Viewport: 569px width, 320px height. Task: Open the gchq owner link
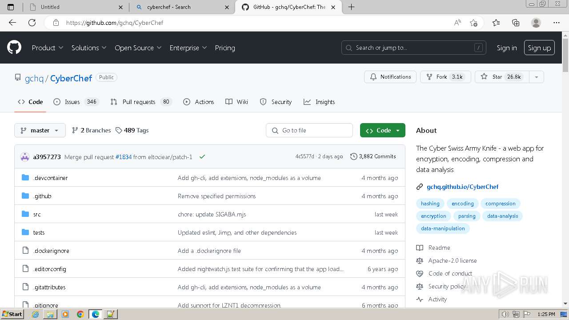(34, 78)
